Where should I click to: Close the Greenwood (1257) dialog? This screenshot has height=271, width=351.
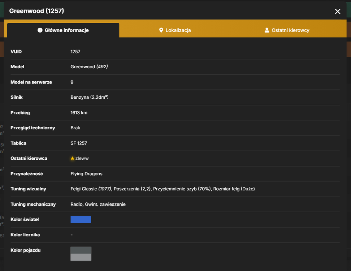point(337,12)
